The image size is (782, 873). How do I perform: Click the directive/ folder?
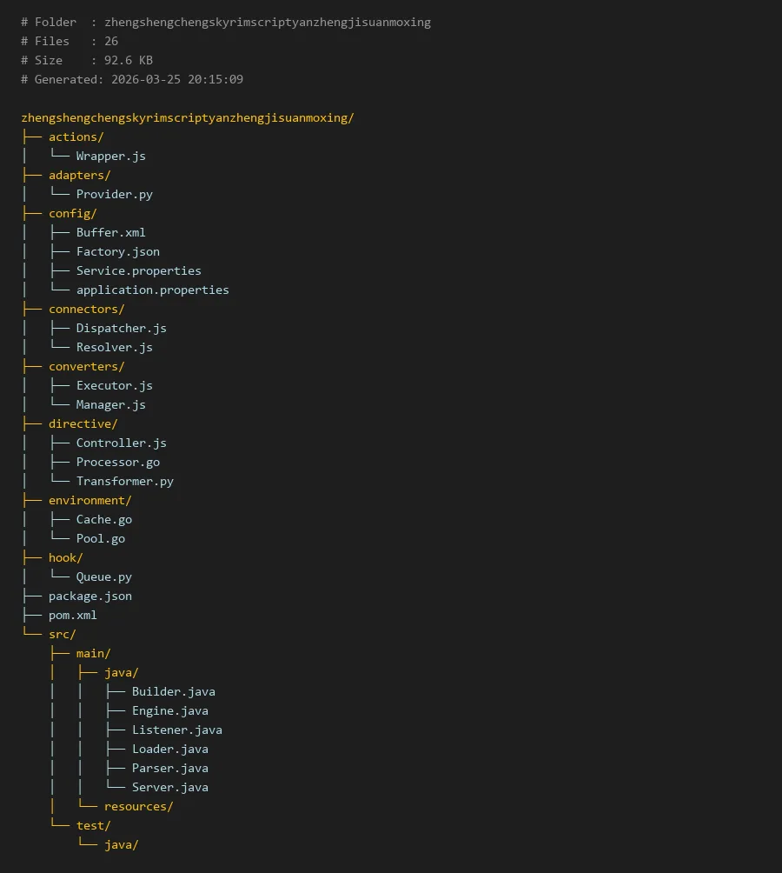point(83,423)
